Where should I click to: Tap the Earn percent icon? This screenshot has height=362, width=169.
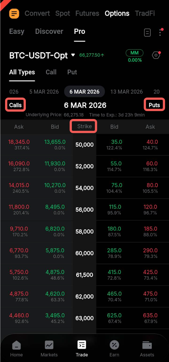click(114, 348)
